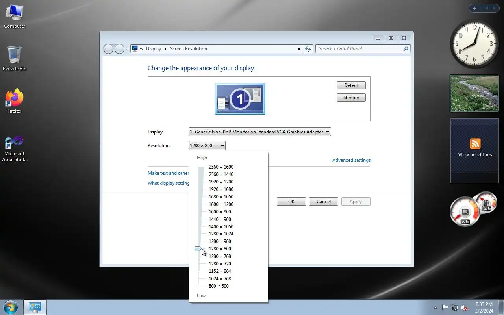Choose 1400 × 1050 resolution
504x315 pixels.
coord(221,227)
